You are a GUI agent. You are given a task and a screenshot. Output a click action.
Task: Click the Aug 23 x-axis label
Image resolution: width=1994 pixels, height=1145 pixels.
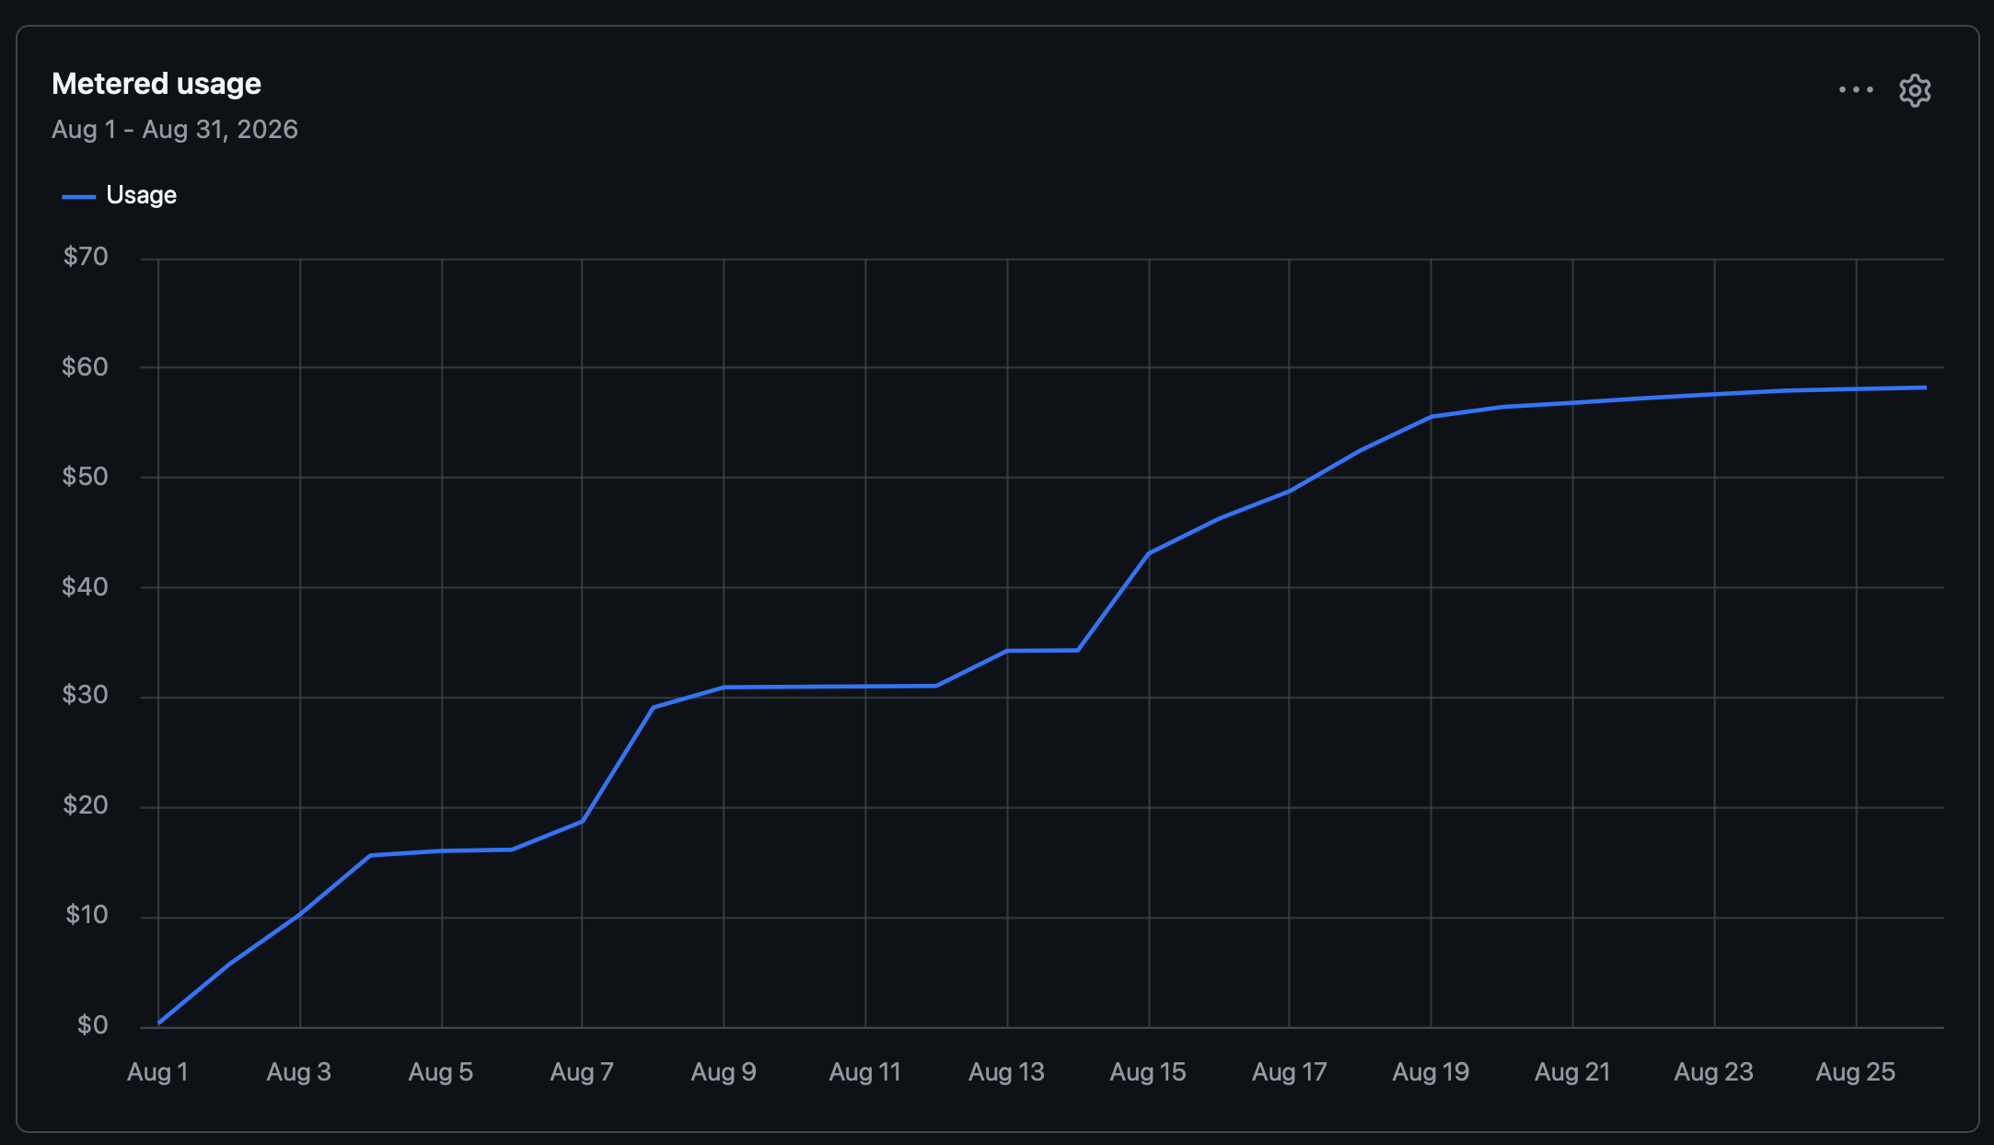(x=1714, y=1072)
